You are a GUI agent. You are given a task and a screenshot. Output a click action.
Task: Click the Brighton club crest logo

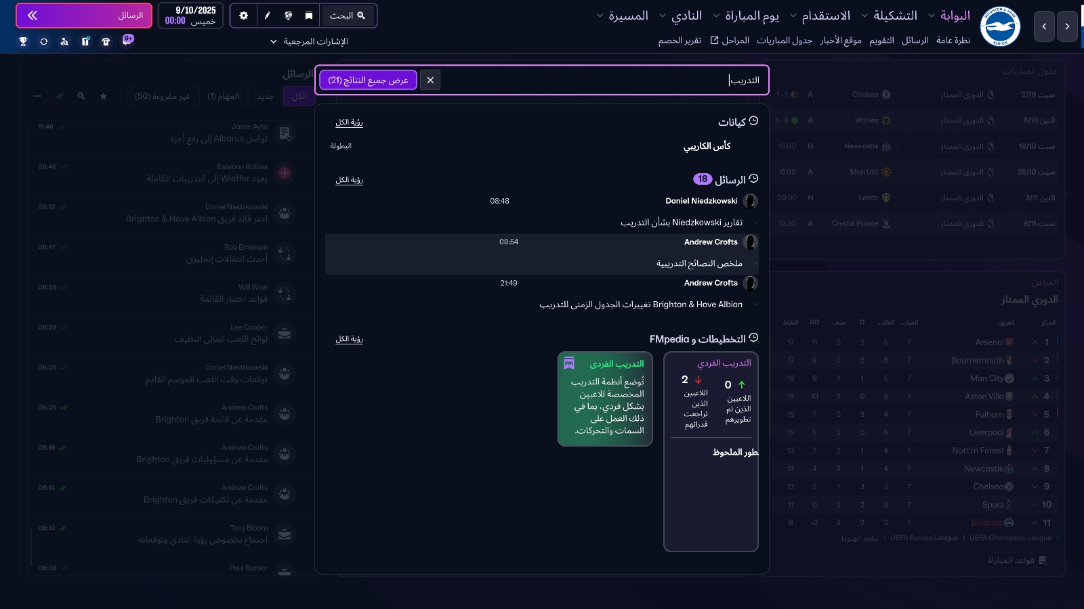point(1000,26)
